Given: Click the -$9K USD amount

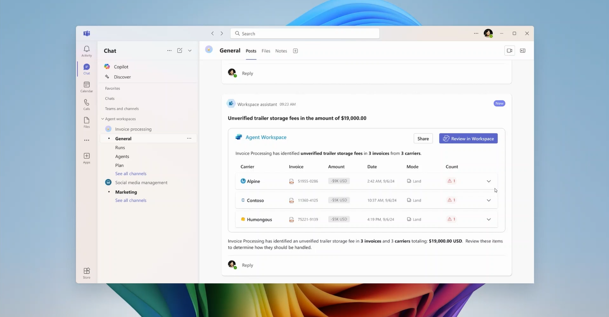Looking at the screenshot, I should tap(339, 181).
